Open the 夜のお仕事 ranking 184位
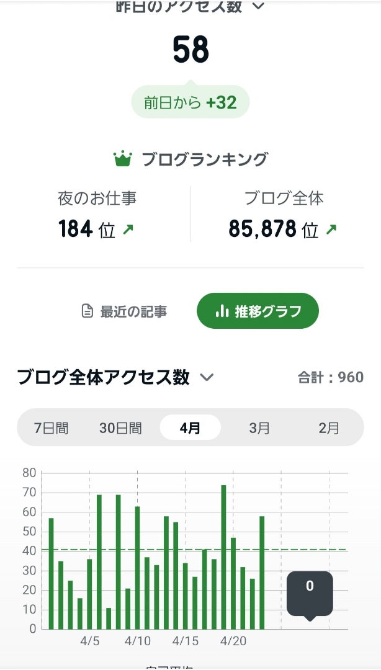 click(x=97, y=230)
